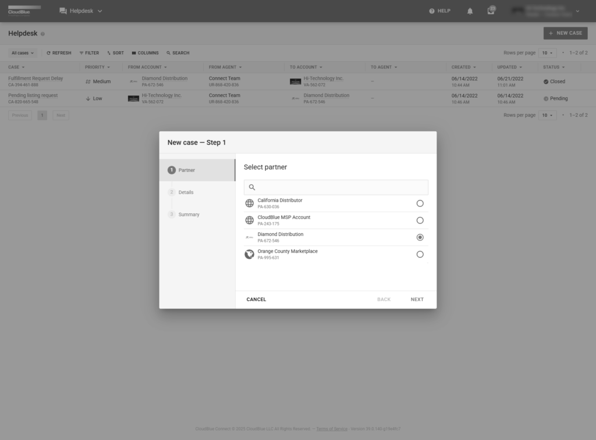Select the CloudBlue MSP Account radio button
The height and width of the screenshot is (440, 596).
click(x=420, y=220)
